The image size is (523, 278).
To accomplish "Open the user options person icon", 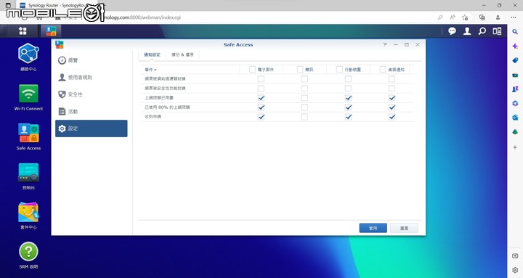I will click(467, 31).
